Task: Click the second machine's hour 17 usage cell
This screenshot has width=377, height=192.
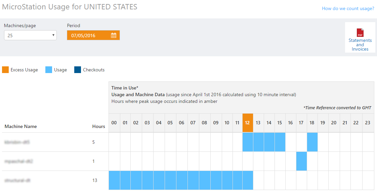Action: pos(301,161)
